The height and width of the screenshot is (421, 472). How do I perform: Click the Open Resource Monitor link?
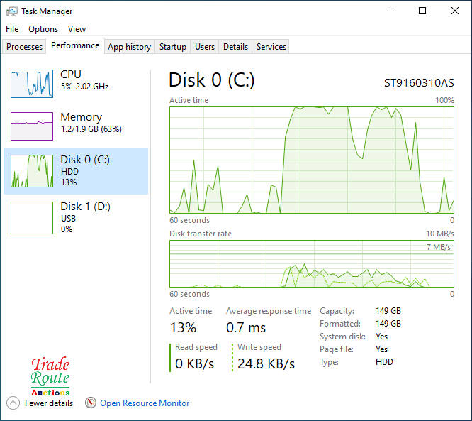pyautogui.click(x=145, y=403)
